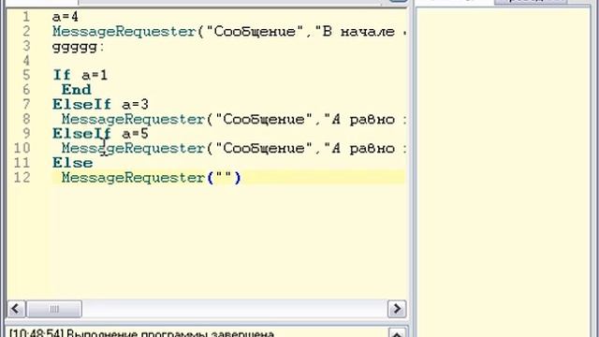Place cursor on the "a=4" line

point(66,17)
